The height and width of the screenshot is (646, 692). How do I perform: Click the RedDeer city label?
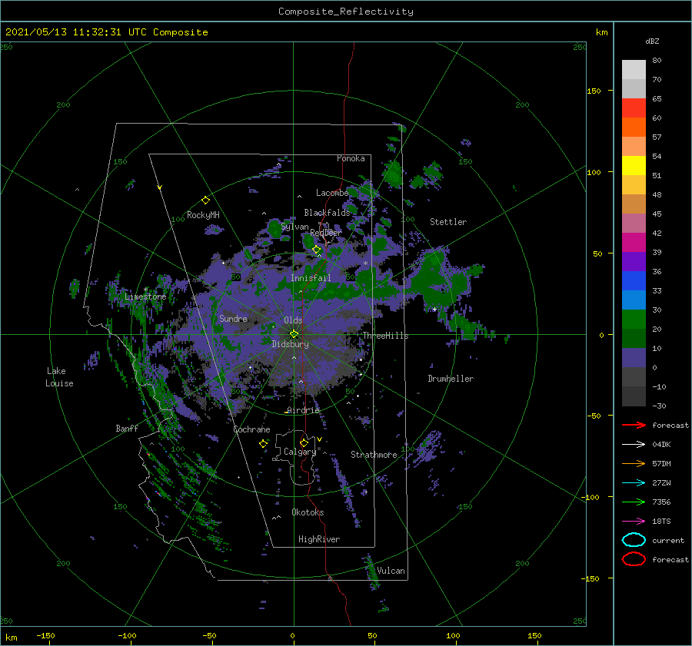(x=326, y=233)
